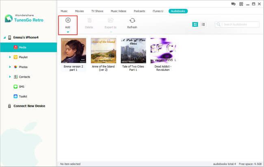Maximize the TunesGo window
Screen dimensions: 264x167
pyautogui.click(x=253, y=4)
